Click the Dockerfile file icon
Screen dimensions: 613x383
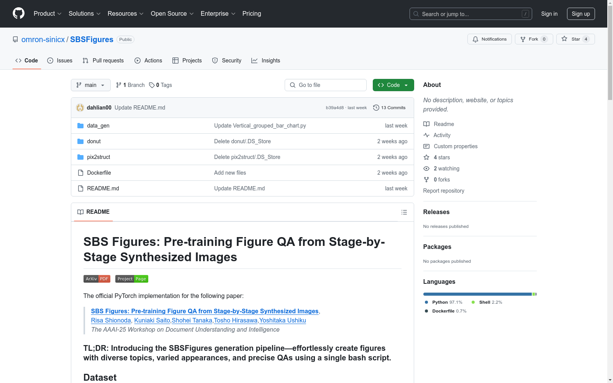click(x=80, y=173)
